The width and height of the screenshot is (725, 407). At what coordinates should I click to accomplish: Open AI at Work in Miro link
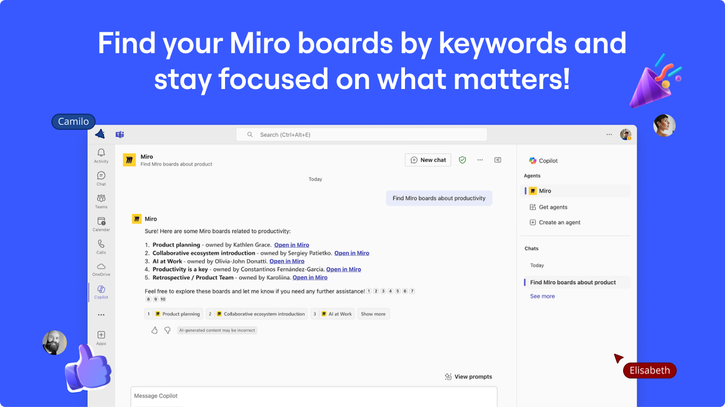coord(287,261)
